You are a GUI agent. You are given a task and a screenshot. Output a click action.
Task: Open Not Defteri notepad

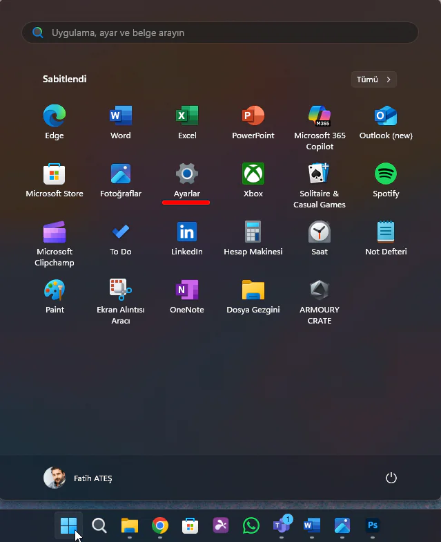click(386, 239)
